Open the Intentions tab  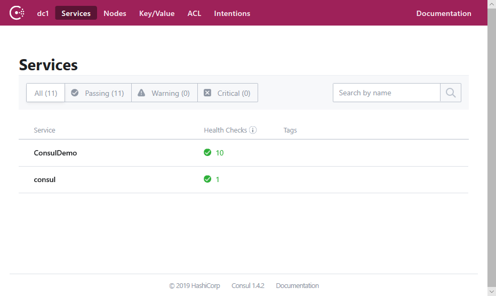[x=232, y=13]
